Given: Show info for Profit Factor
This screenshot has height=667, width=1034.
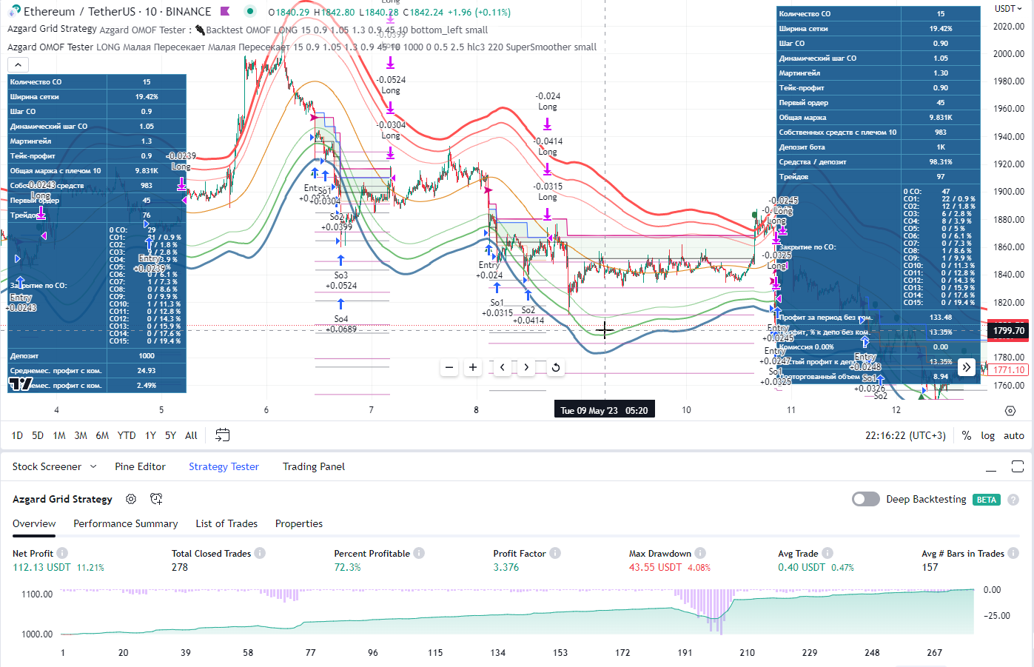Looking at the screenshot, I should tap(555, 553).
